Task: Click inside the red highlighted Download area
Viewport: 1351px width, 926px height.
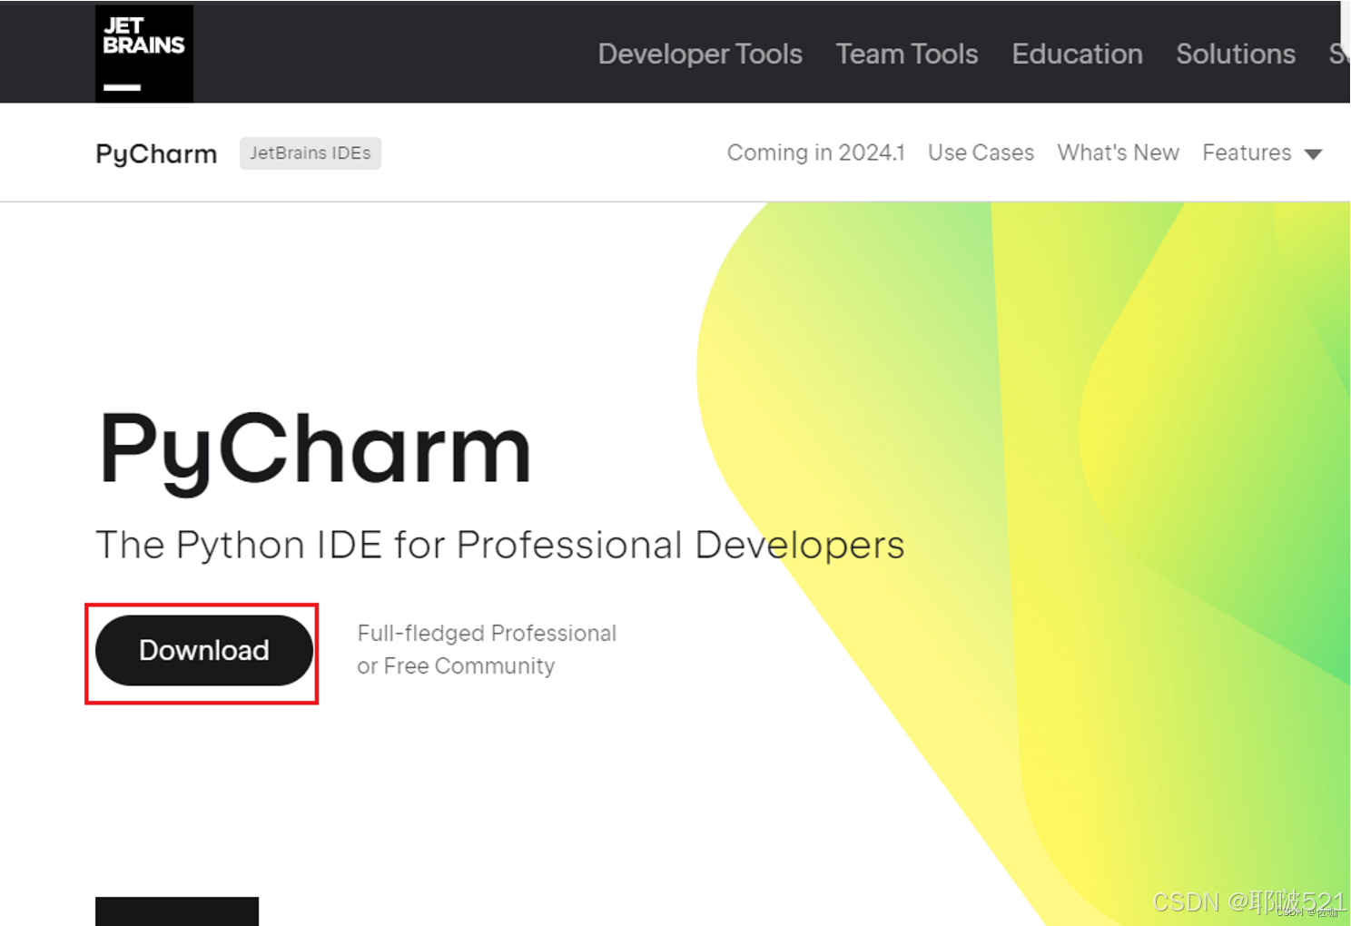Action: [202, 650]
